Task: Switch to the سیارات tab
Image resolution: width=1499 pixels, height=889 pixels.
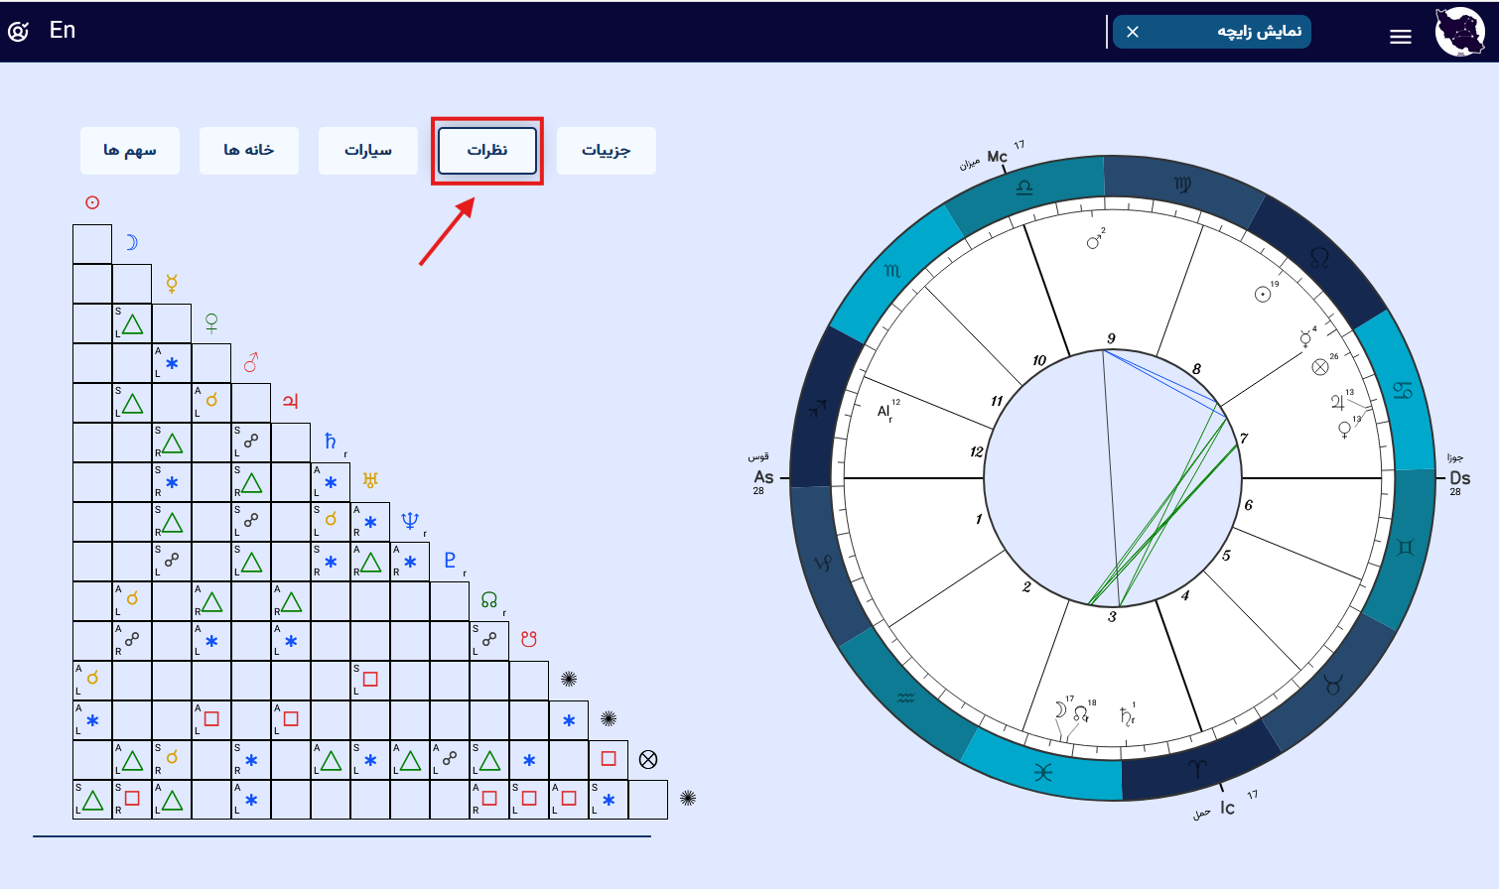Action: (x=368, y=151)
